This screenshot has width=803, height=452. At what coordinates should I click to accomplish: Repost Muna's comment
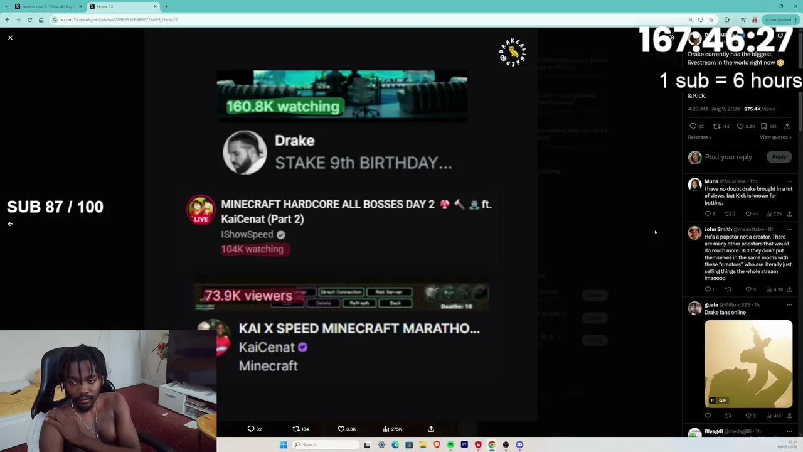[730, 214]
